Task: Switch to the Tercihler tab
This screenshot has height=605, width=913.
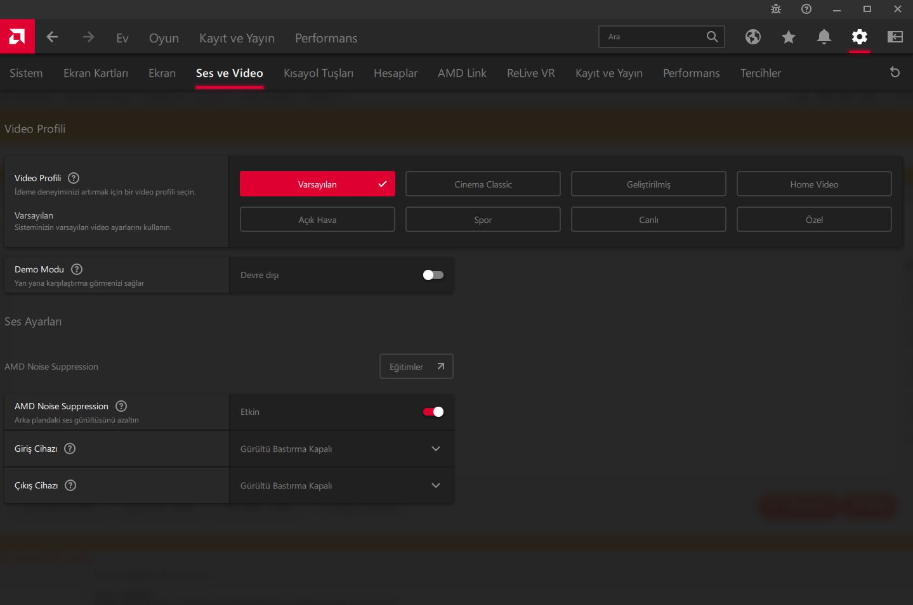Action: tap(761, 73)
